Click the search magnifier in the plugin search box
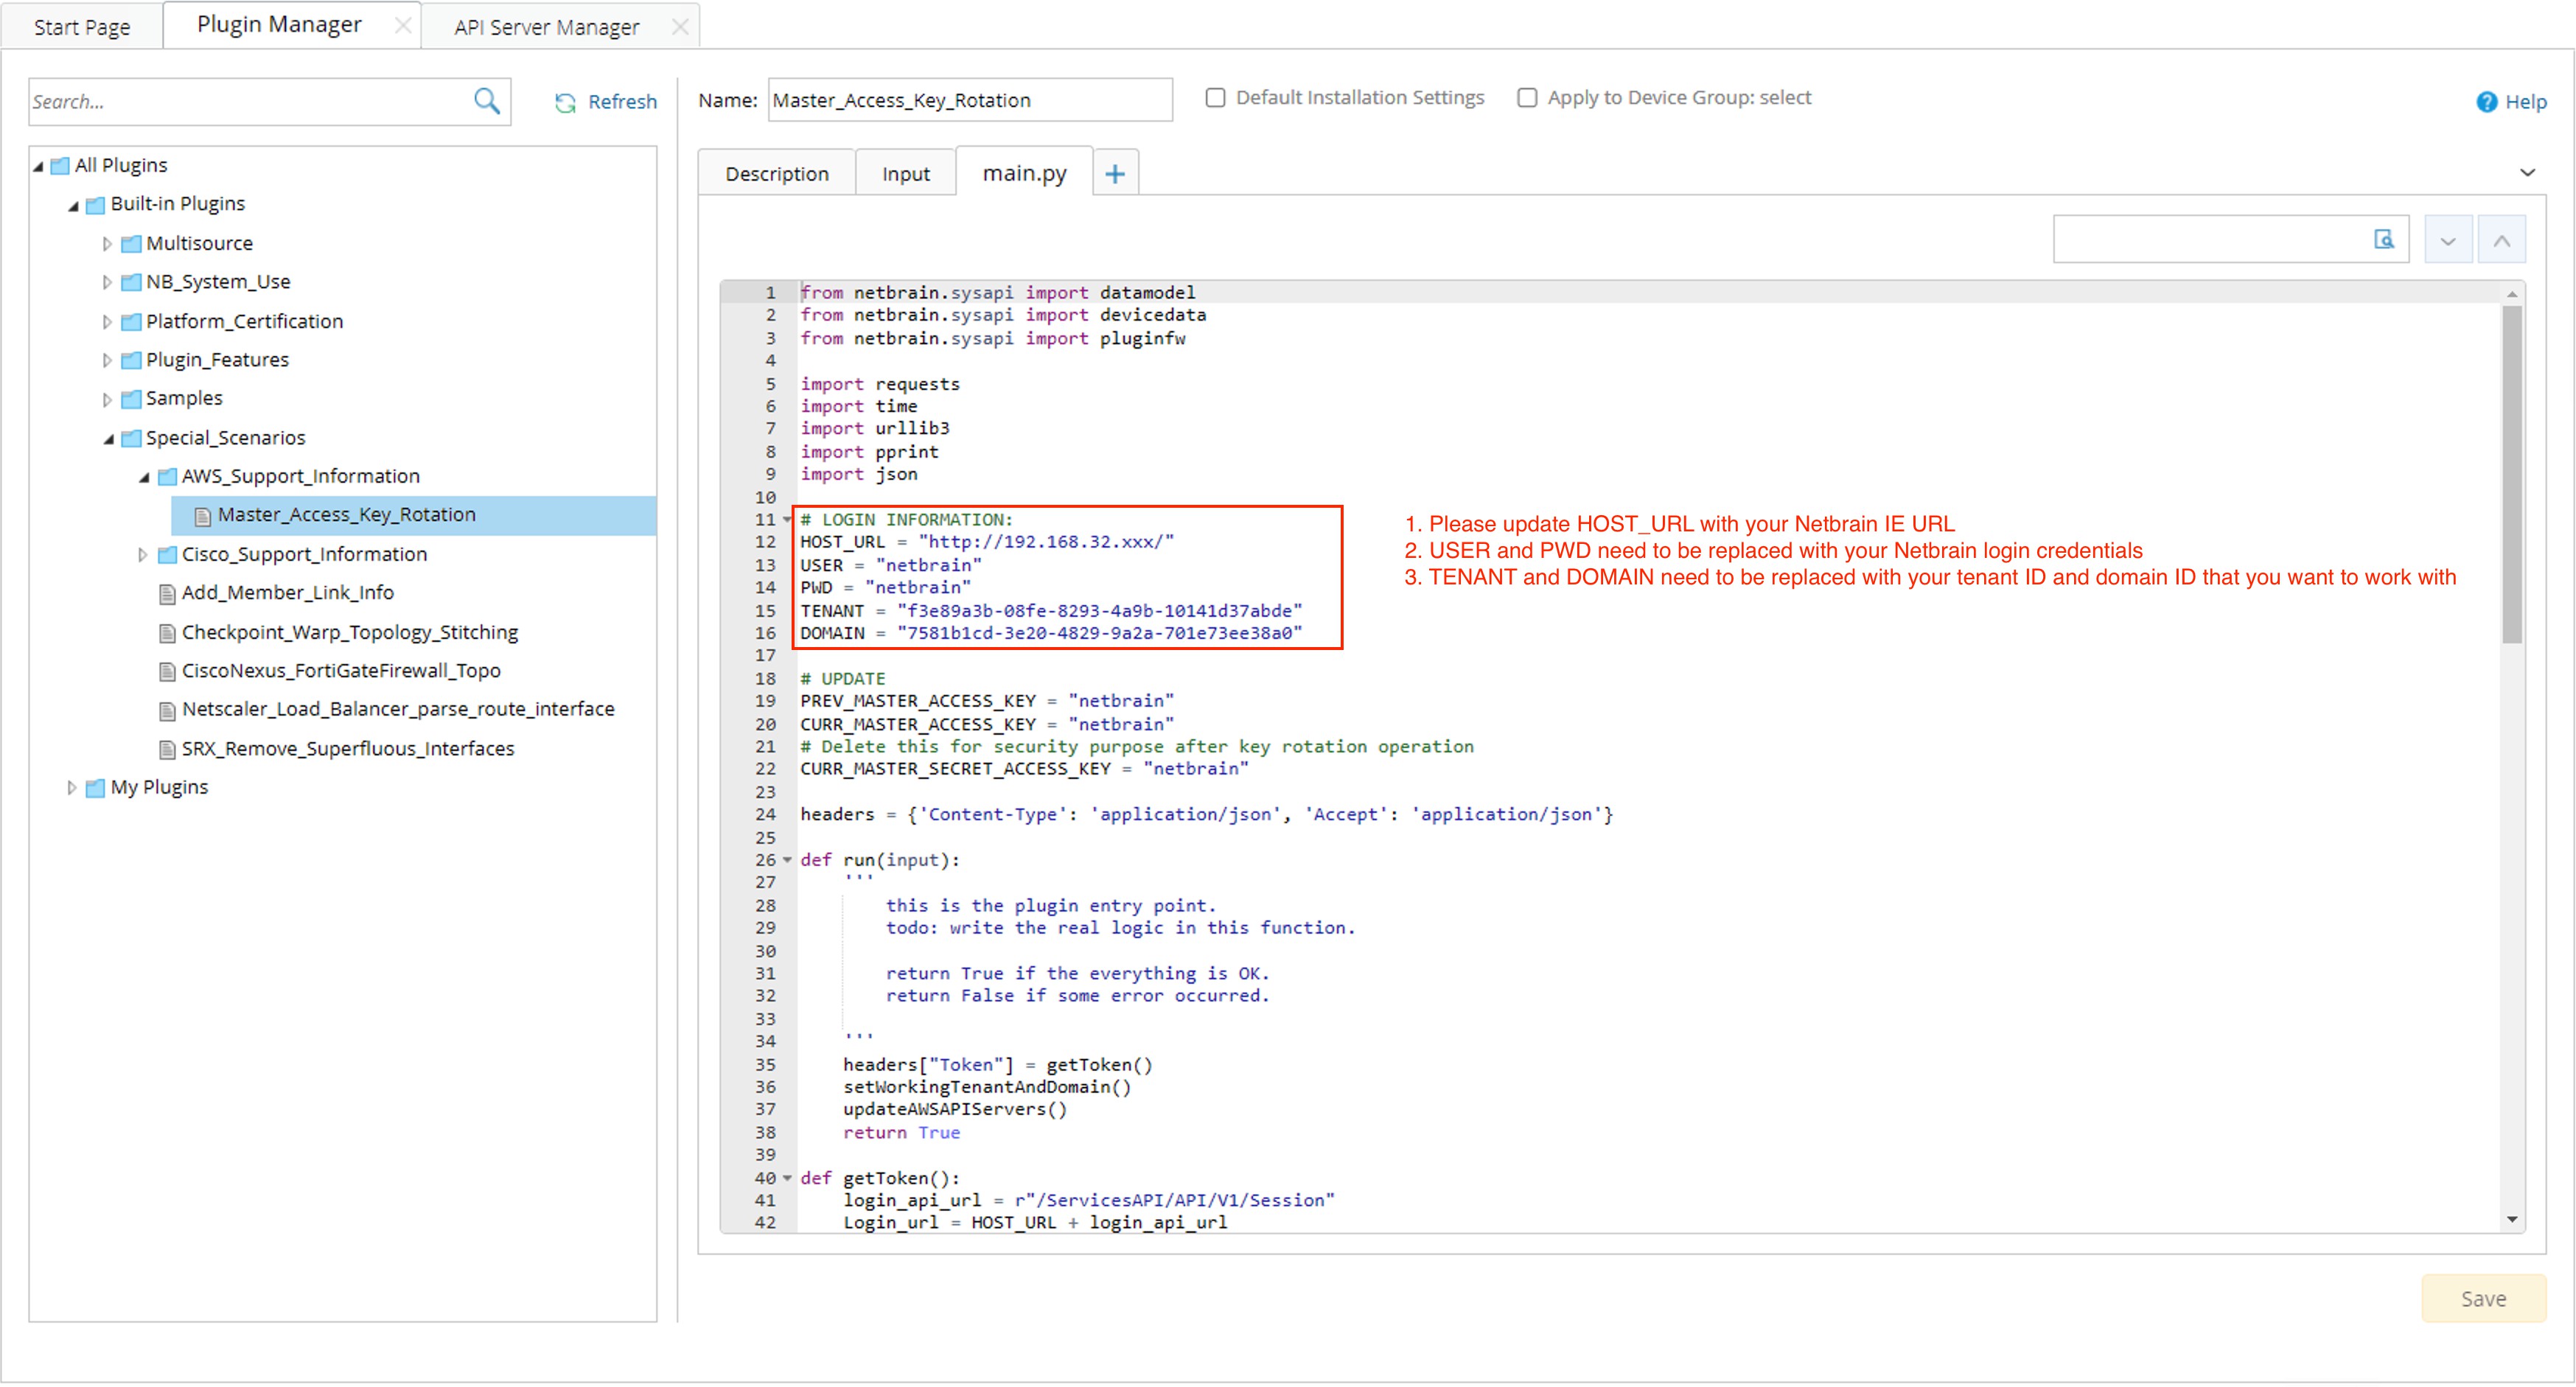This screenshot has width=2576, height=1387. click(x=487, y=101)
